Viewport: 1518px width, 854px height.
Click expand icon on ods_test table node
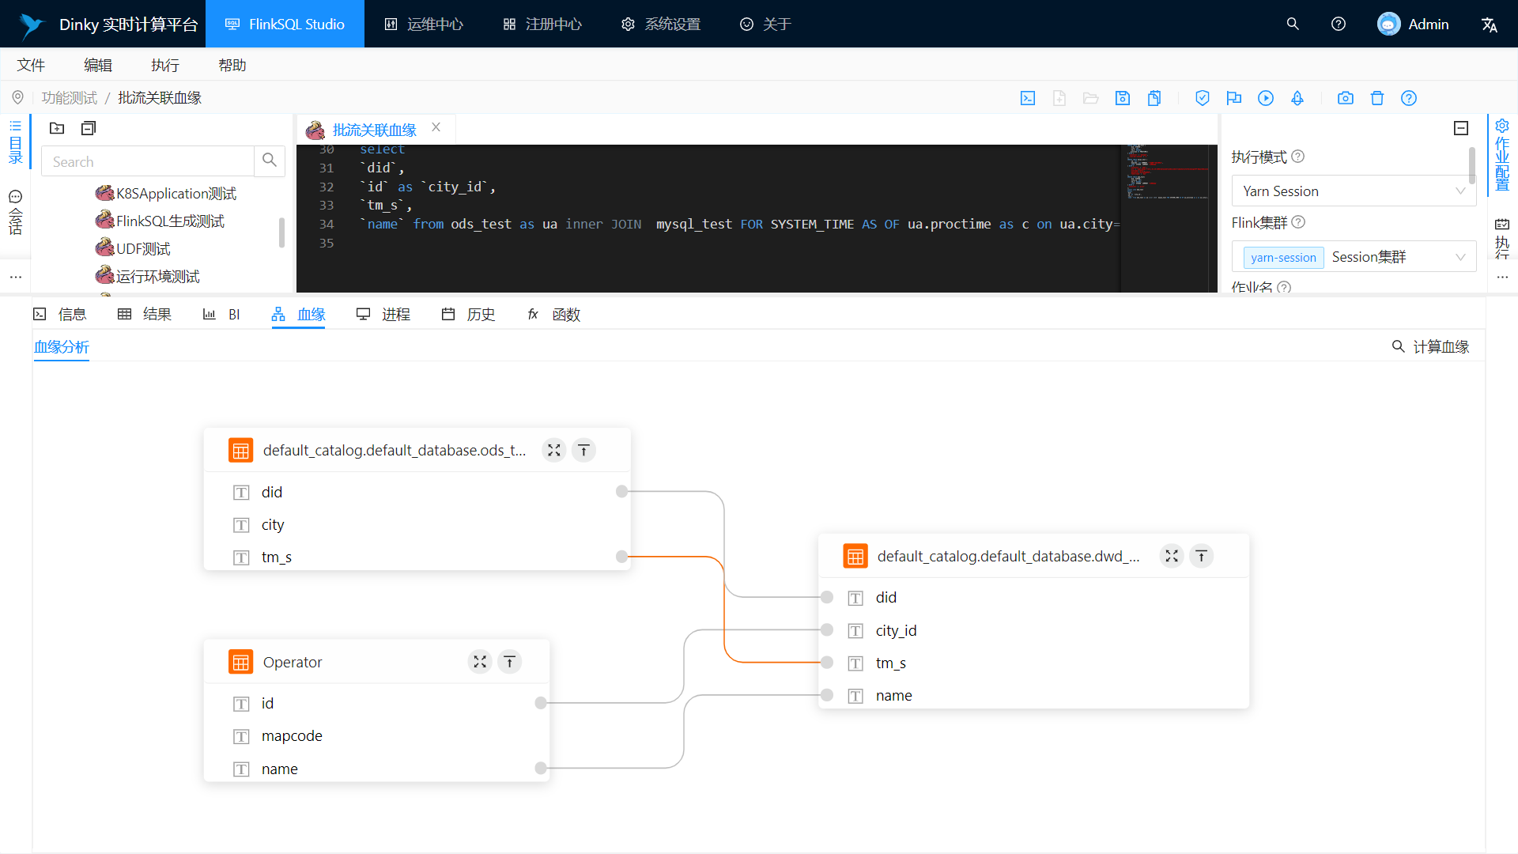point(554,450)
